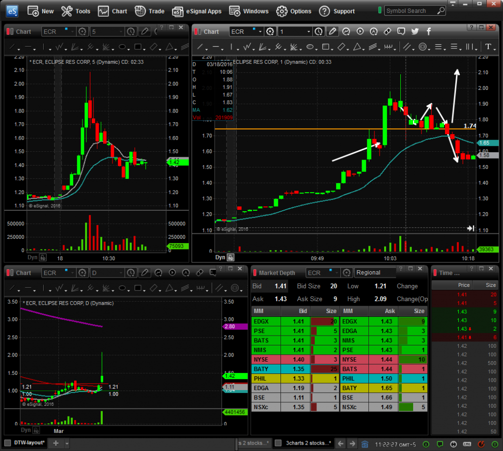Open settings gear in the daily chart
This screenshot has height=451, width=503.
(x=82, y=273)
